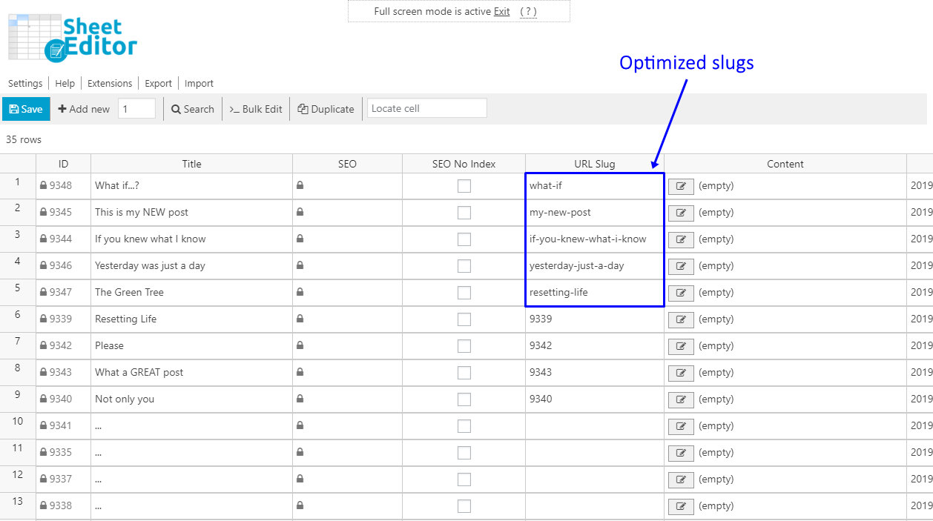
Task: Enable SEO No Index for 'Resetting Life'
Action: coord(464,319)
